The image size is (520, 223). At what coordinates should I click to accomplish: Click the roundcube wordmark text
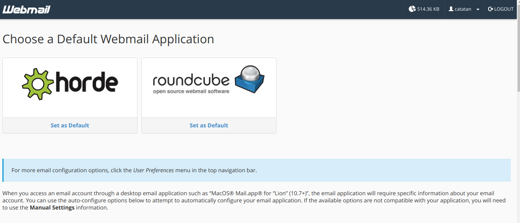click(x=191, y=81)
